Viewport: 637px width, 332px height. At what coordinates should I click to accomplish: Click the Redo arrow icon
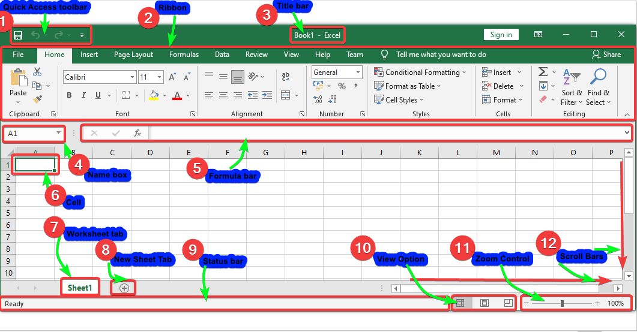point(58,35)
